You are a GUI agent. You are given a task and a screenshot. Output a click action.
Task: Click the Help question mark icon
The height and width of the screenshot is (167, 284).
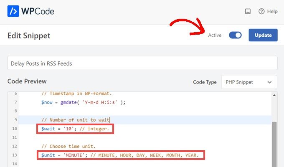tap(261, 11)
